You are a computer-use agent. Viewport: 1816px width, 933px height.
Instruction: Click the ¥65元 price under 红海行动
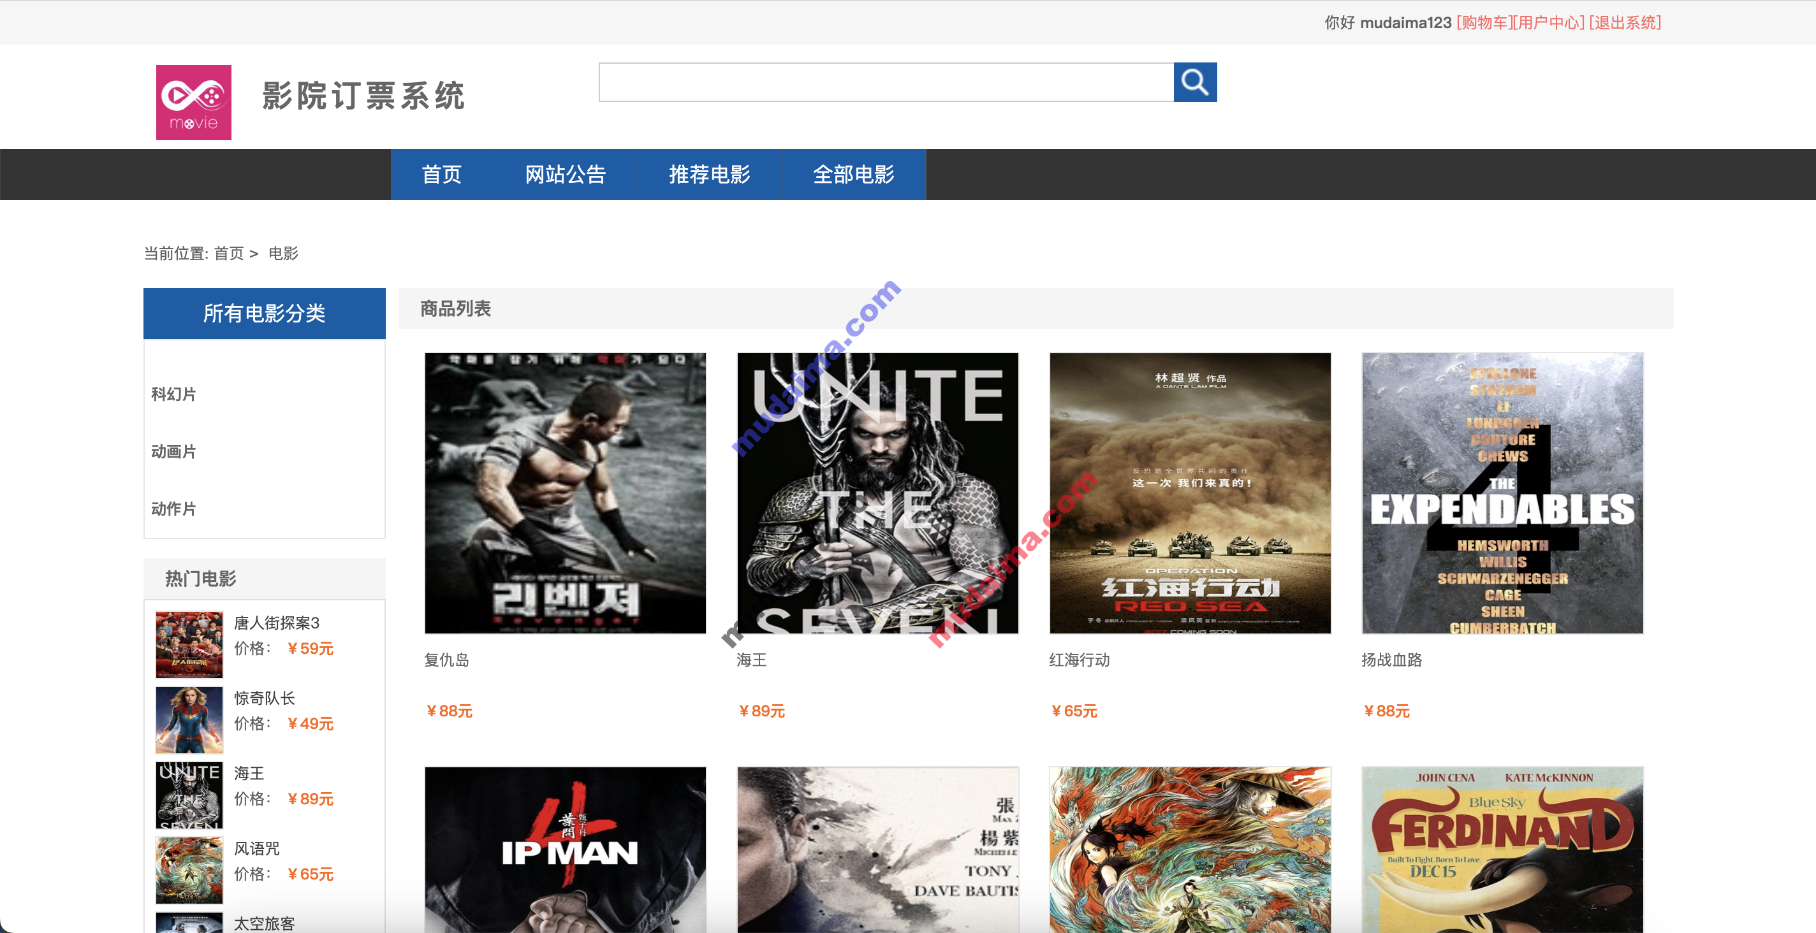[x=1074, y=711]
